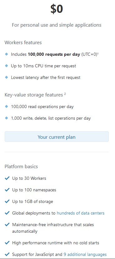Click checkmark beside High performance runtime
This screenshot has width=115, height=259.
click(7, 243)
